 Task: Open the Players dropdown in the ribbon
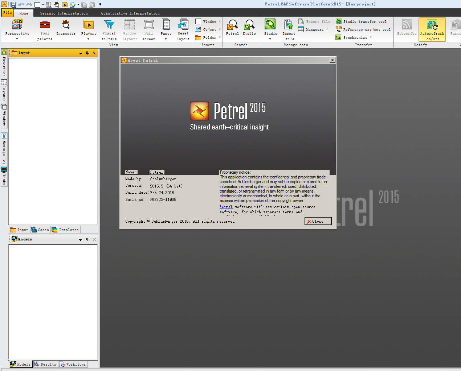pyautogui.click(x=89, y=30)
